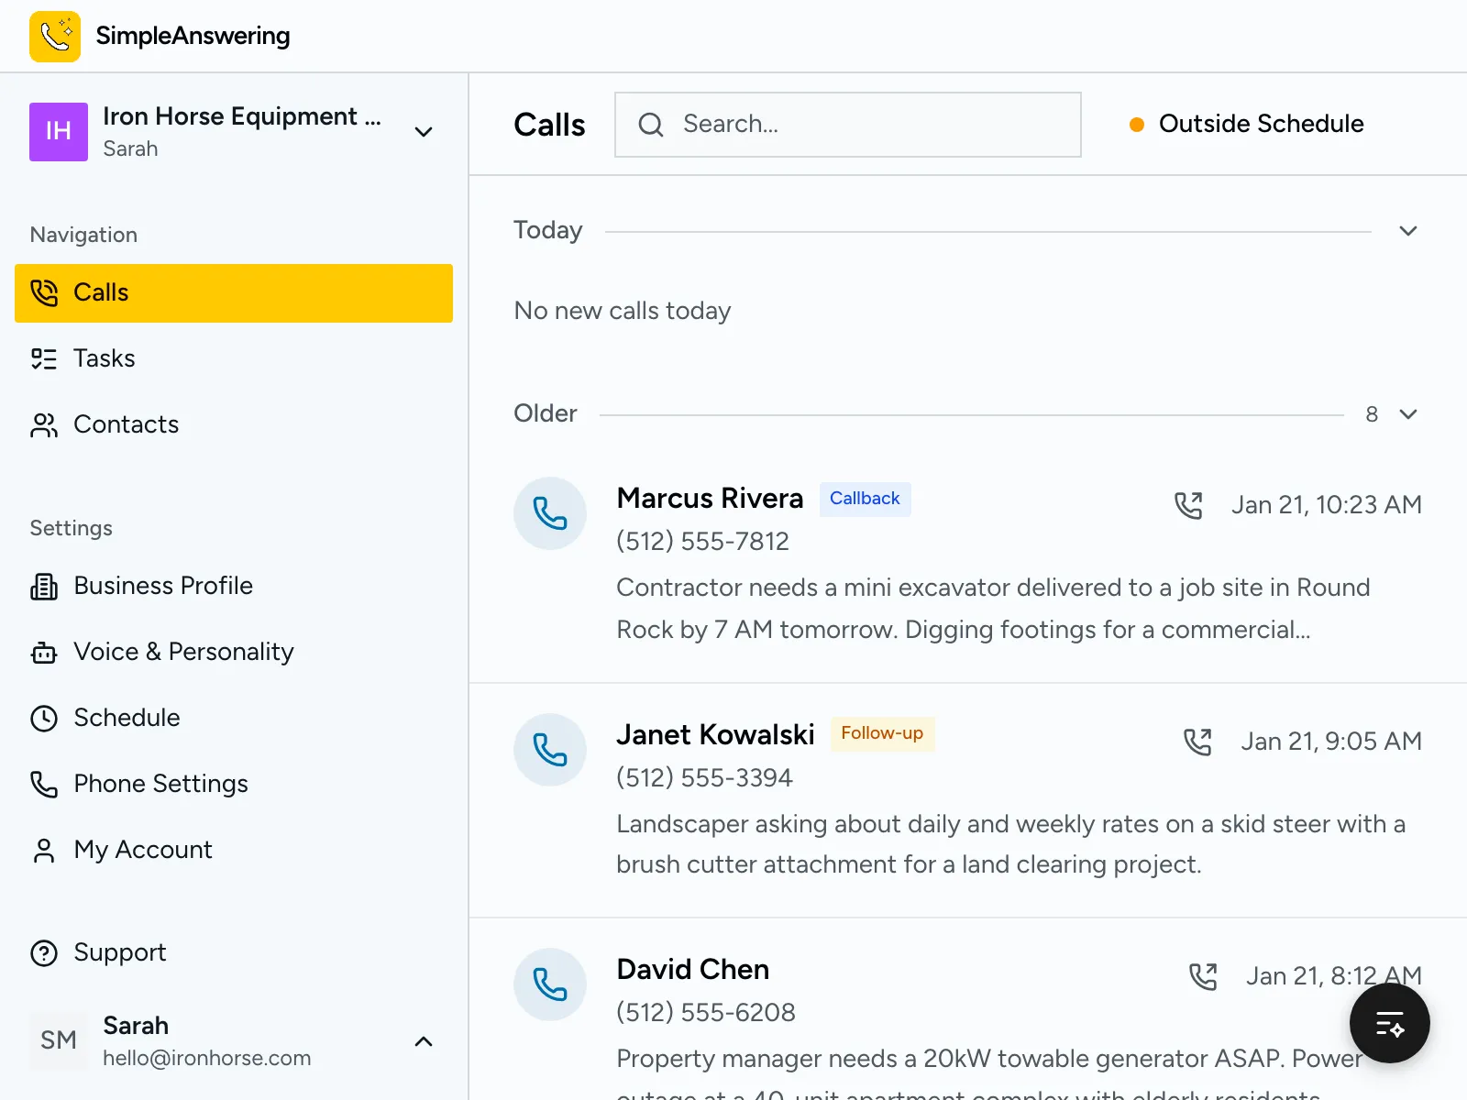The height and width of the screenshot is (1100, 1467).
Task: Click the Callback tag on Marcus Rivera
Action: click(865, 499)
